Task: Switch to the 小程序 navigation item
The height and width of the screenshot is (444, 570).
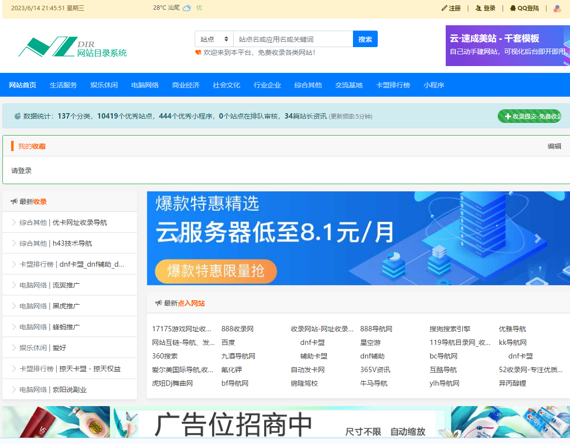Action: [434, 85]
